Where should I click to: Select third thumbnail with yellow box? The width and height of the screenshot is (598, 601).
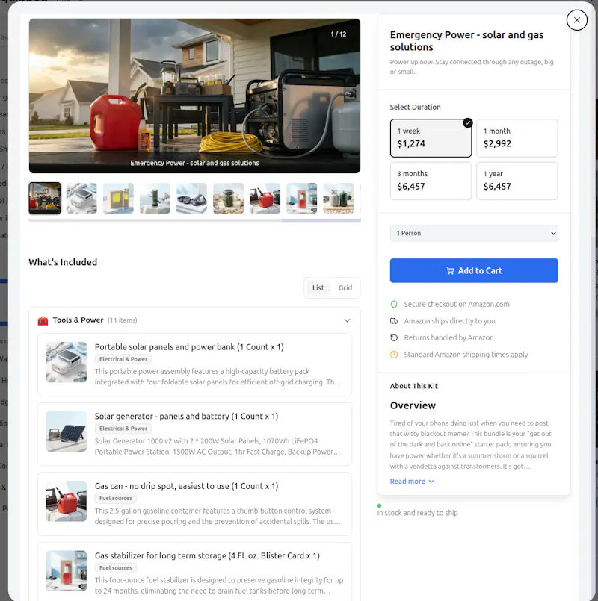click(118, 198)
